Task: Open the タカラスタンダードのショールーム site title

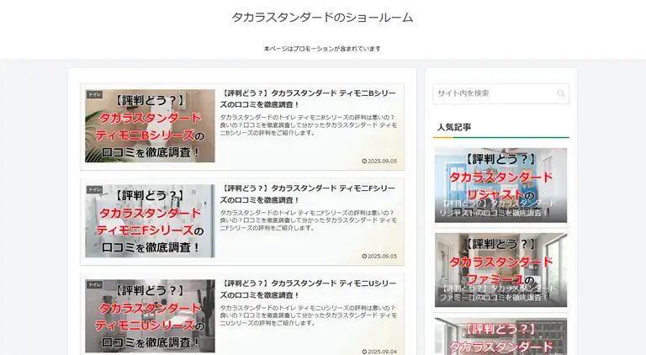Action: pos(322,18)
